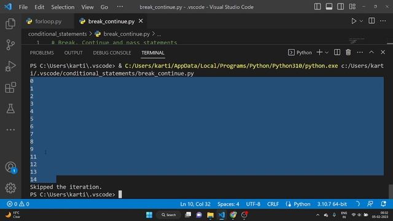Image resolution: width=393 pixels, height=221 pixels.
Task: Switch to OUTPUT panel tab
Action: click(x=73, y=53)
